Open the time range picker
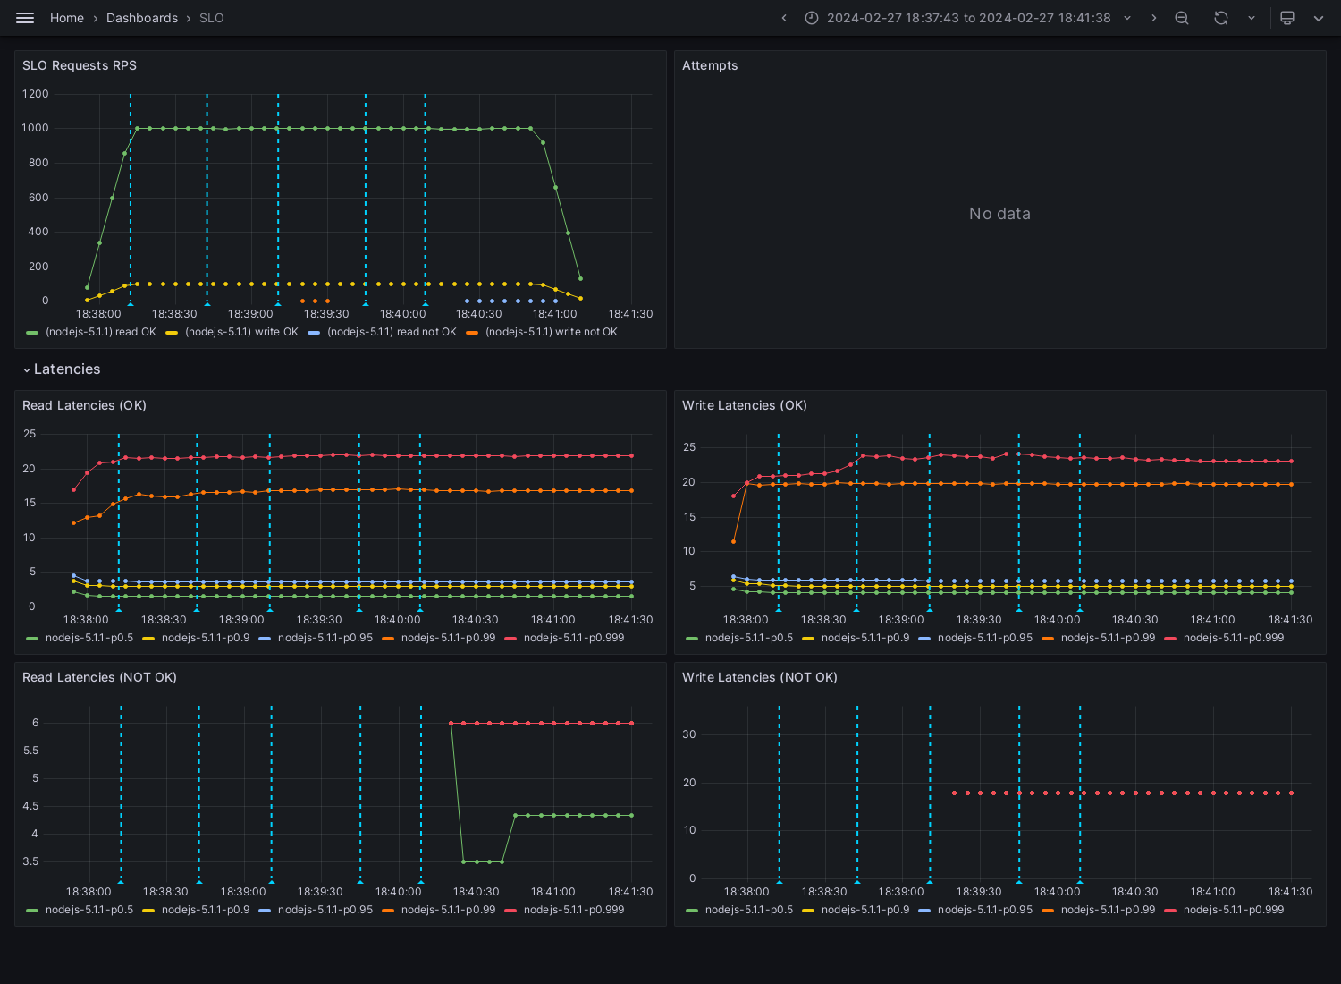1341x984 pixels. pos(968,18)
